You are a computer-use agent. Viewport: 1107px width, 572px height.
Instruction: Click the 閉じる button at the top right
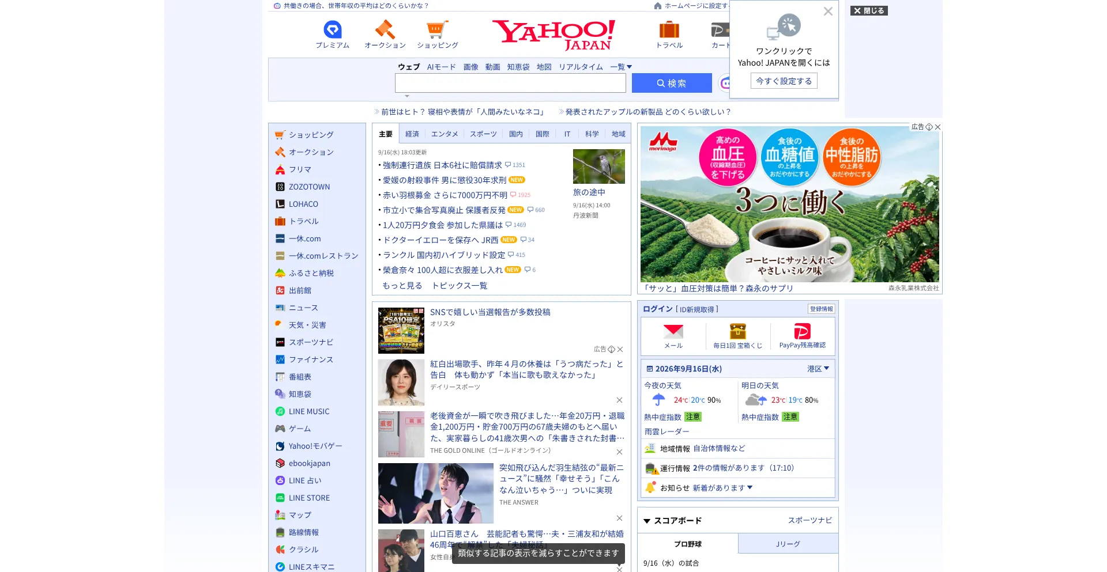[869, 11]
